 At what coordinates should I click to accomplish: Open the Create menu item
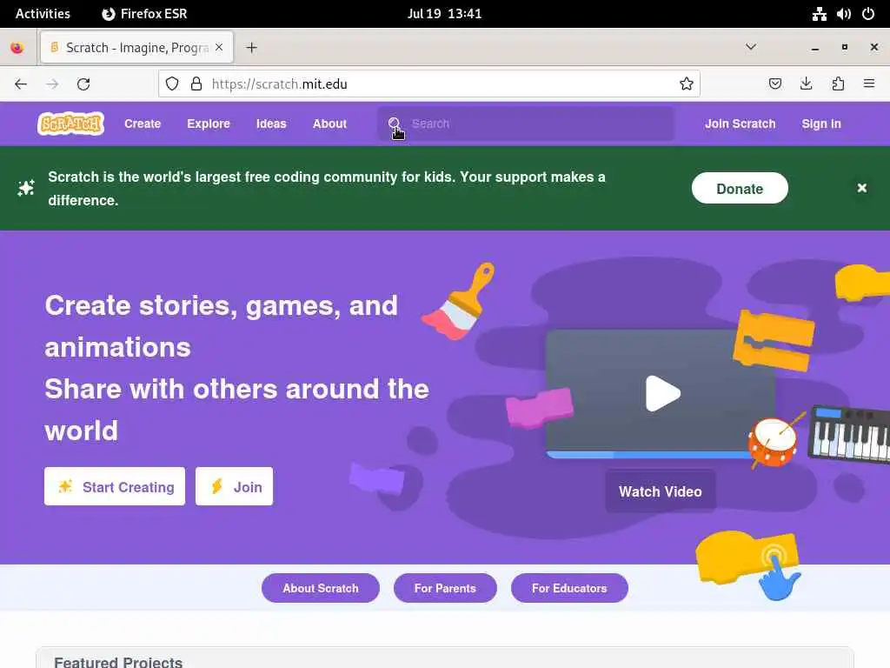(143, 124)
